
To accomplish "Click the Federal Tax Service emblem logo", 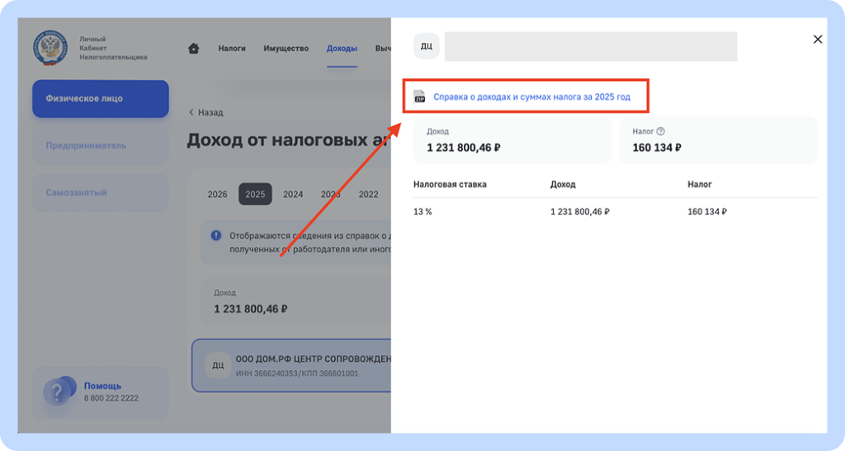I will [x=50, y=48].
